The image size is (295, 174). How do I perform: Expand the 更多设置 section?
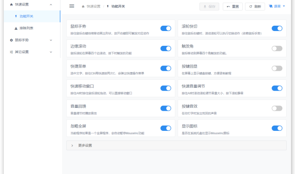(72, 145)
